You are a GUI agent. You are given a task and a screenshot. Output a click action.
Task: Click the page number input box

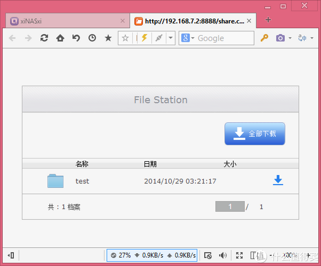(230, 207)
